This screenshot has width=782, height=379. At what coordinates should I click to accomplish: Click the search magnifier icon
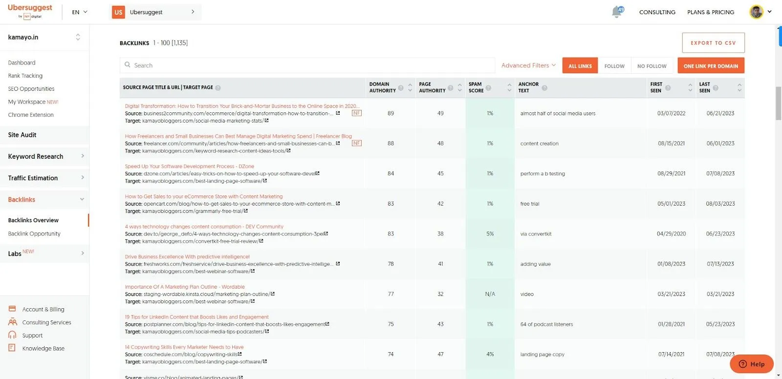128,65
